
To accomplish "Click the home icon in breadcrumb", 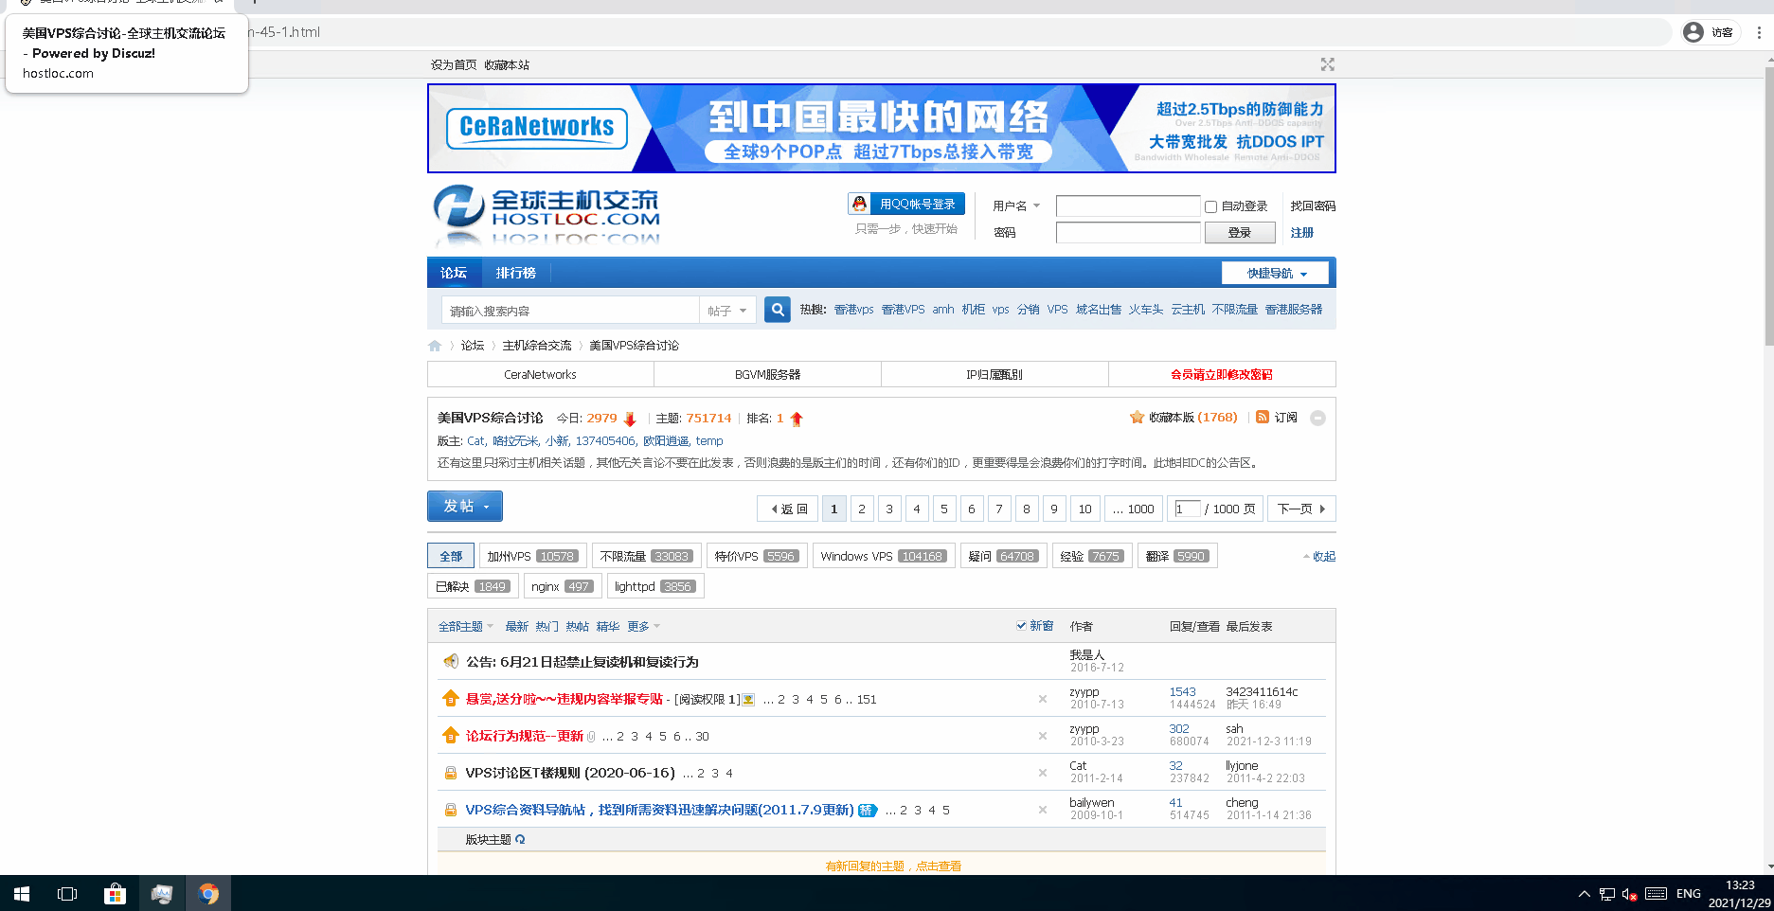I will [435, 346].
